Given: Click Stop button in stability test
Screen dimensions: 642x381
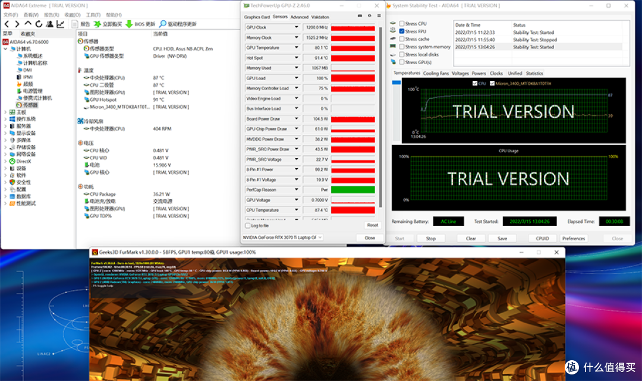Looking at the screenshot, I should coord(431,238).
